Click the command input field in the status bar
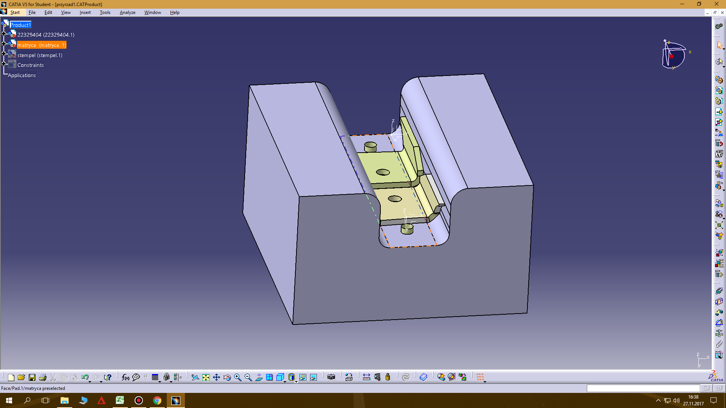The height and width of the screenshot is (408, 726). (643, 388)
